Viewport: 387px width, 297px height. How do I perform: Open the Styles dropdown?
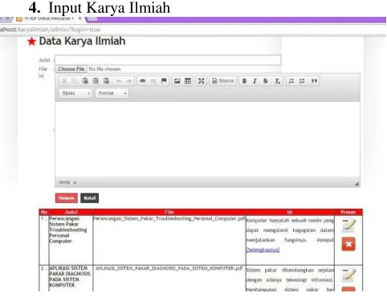(75, 93)
